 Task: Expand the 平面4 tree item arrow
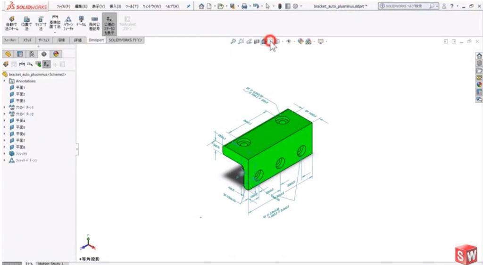tap(5, 121)
